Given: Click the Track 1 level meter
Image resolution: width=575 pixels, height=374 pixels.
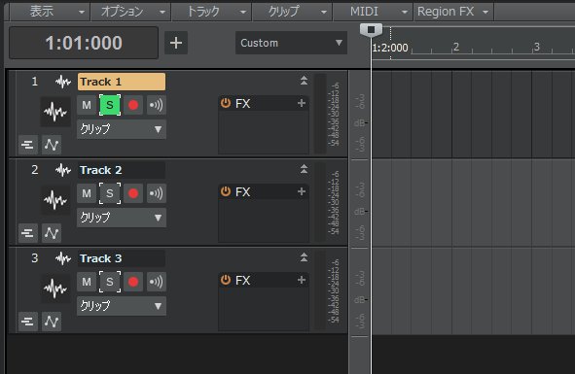Looking at the screenshot, I should coord(320,114).
